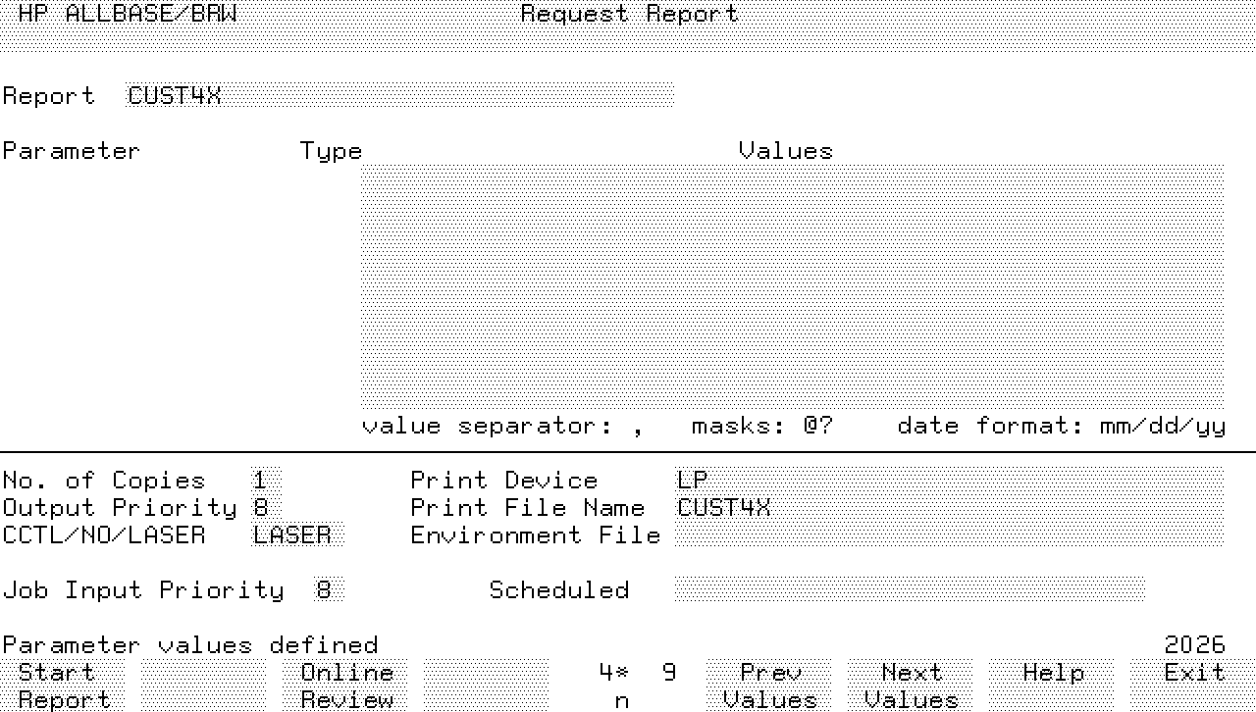Click the empty Environment File field
1256x712 pixels.
pyautogui.click(x=949, y=535)
